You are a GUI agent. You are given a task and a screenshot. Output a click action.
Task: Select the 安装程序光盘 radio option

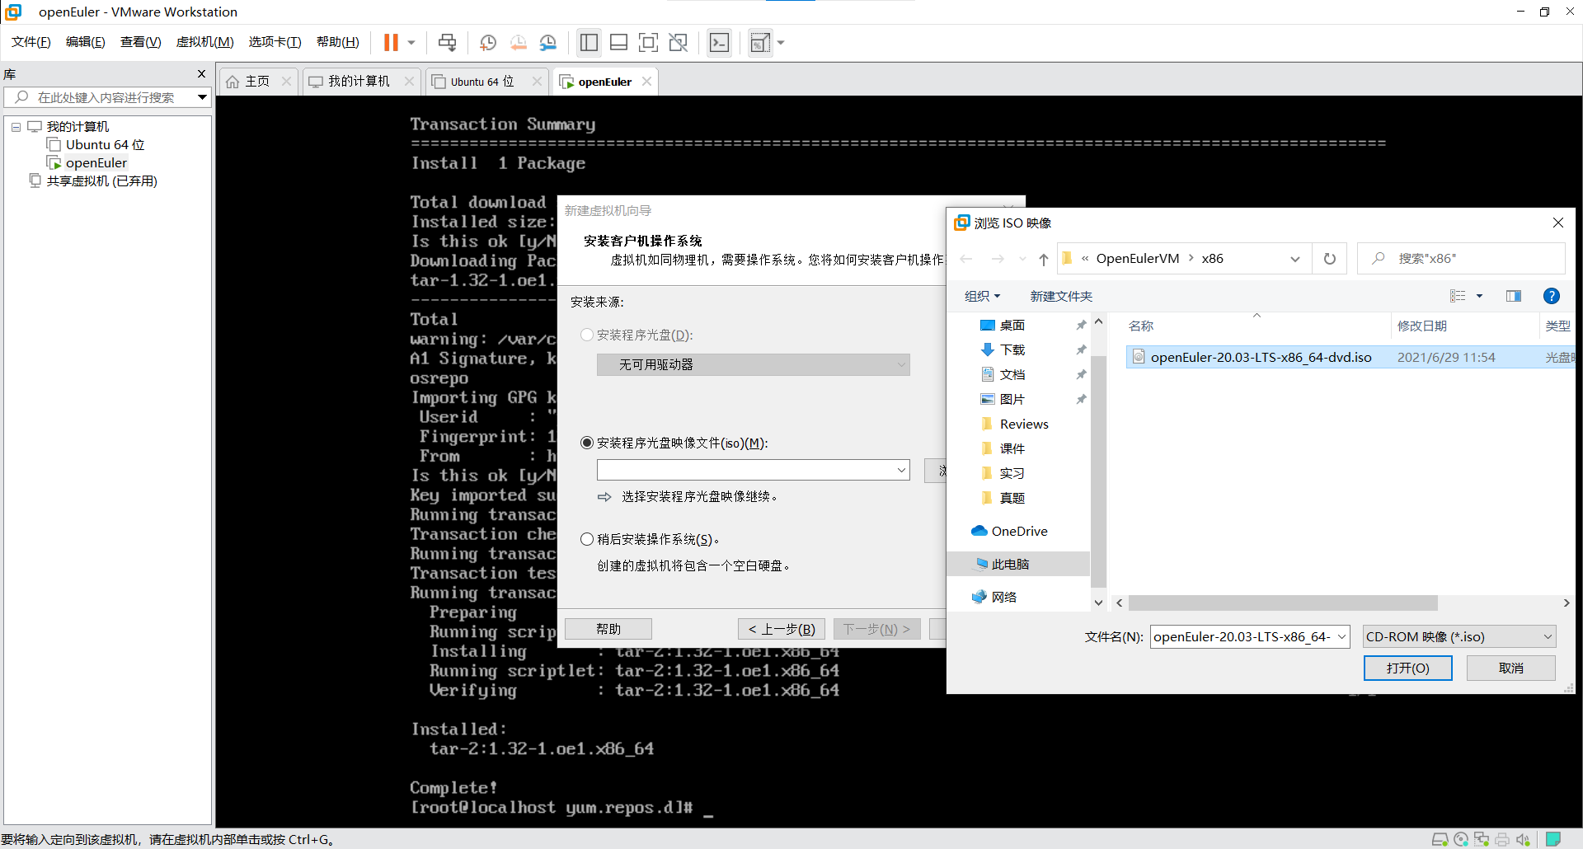click(586, 335)
